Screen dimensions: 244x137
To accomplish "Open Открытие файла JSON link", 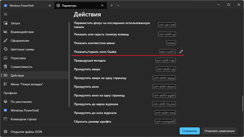I will [26, 131].
